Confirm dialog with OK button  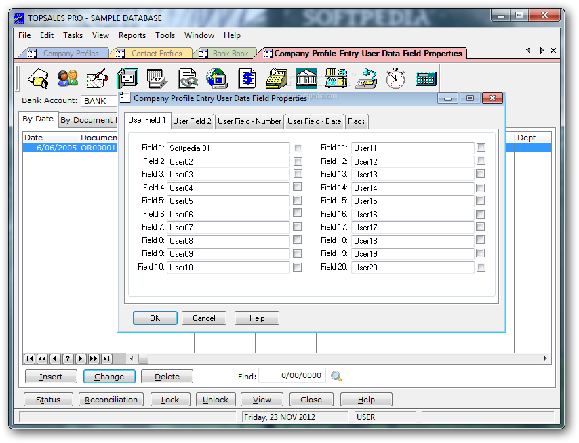155,318
